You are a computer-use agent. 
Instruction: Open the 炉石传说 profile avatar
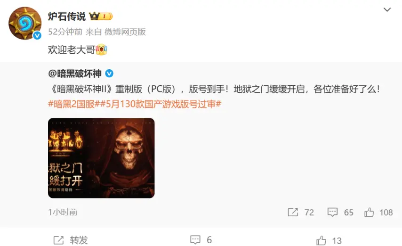click(x=25, y=24)
